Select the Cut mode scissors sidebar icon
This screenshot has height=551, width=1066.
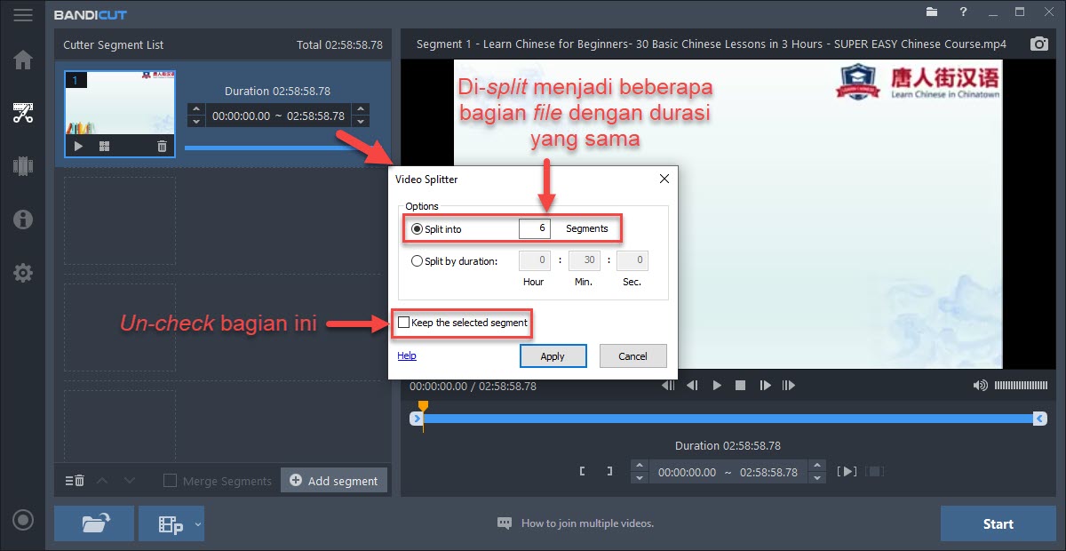23,113
